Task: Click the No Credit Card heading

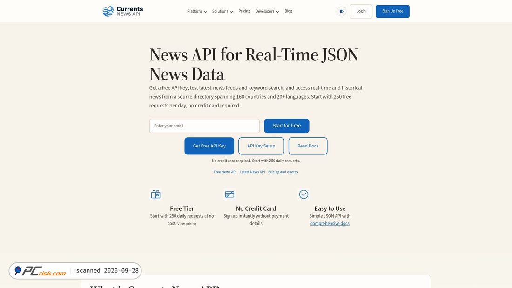Action: coord(256,208)
